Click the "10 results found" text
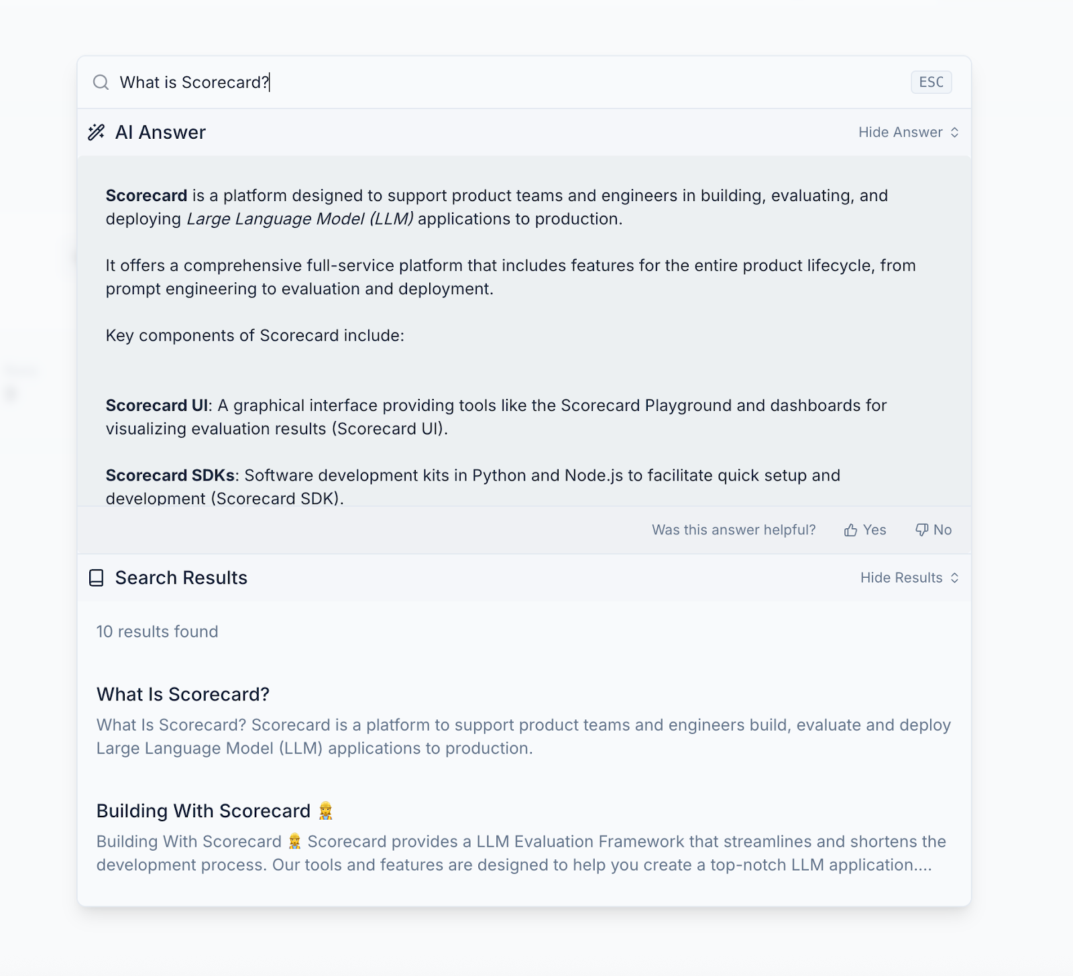Screen dimensions: 1073x976 pos(157,631)
